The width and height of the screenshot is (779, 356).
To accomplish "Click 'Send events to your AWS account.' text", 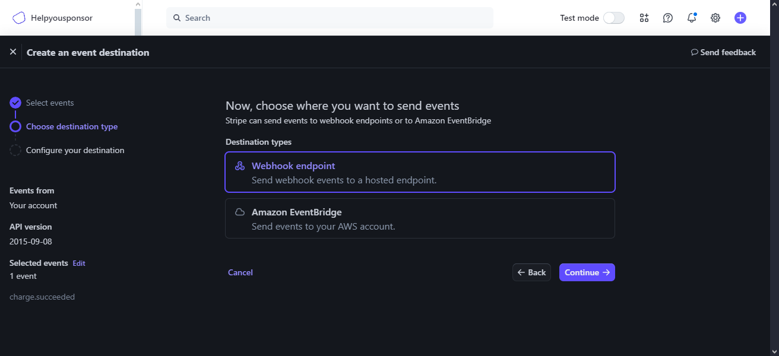I will (324, 226).
